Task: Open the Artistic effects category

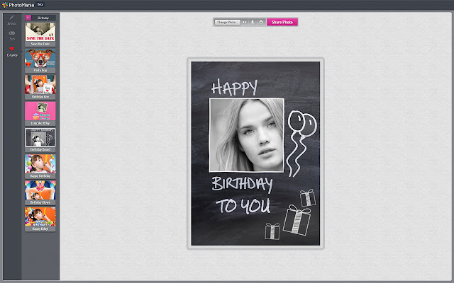Action: click(x=11, y=18)
